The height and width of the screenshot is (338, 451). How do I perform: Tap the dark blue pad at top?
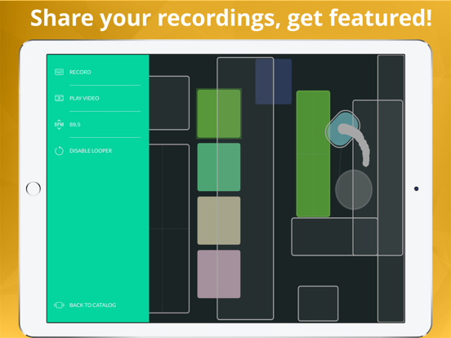coord(274,82)
